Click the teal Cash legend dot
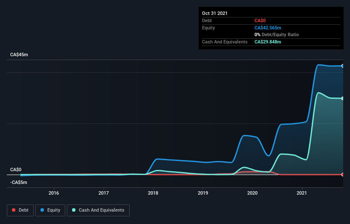The height and width of the screenshot is (224, 350). (74, 210)
